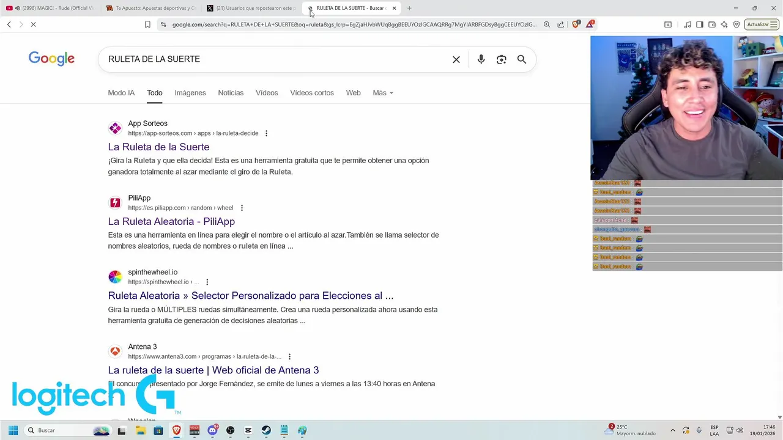Switch to Modo IA tab
The image size is (783, 440).
click(121, 93)
